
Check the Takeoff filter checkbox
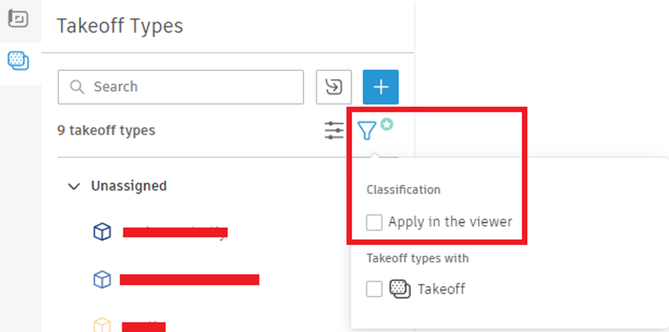coord(374,289)
